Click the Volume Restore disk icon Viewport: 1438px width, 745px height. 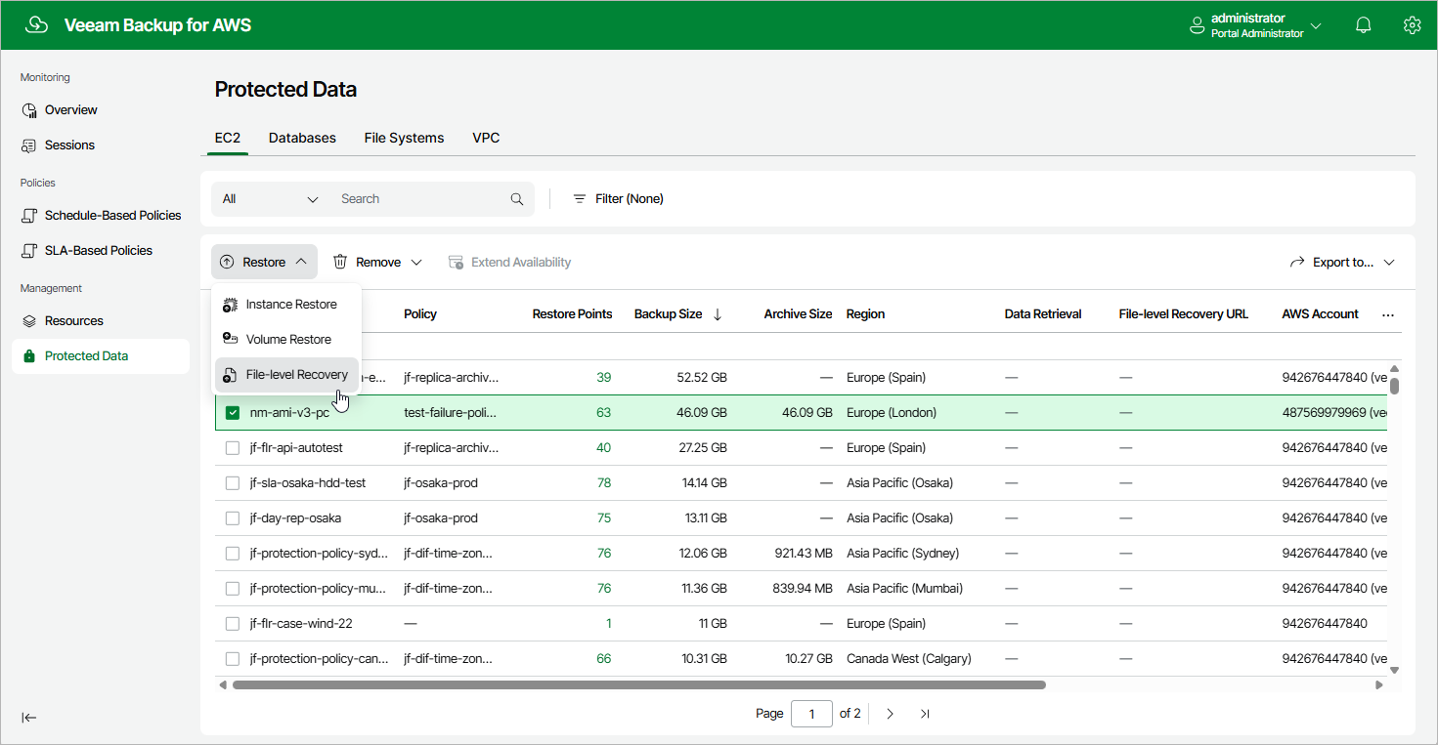pyautogui.click(x=230, y=340)
